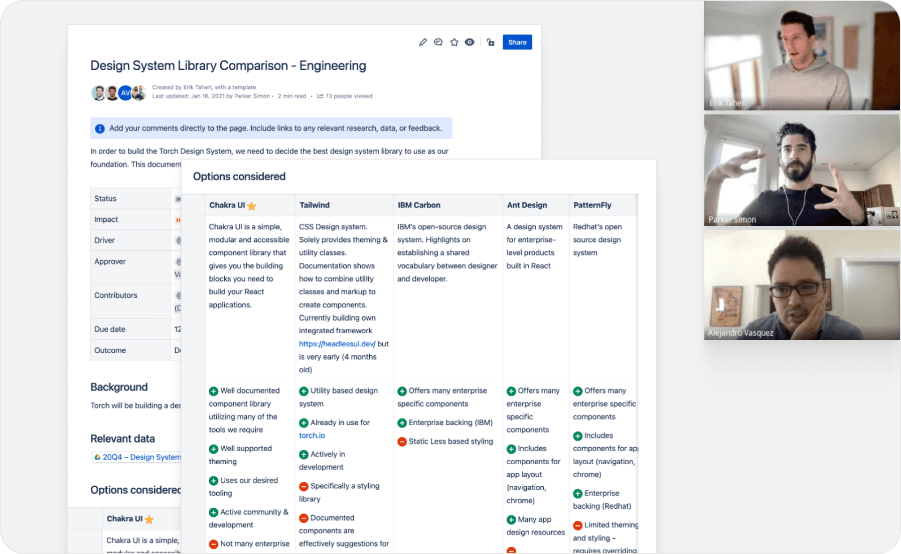
Task: Click green plus by Well documented component
Action: (x=214, y=391)
